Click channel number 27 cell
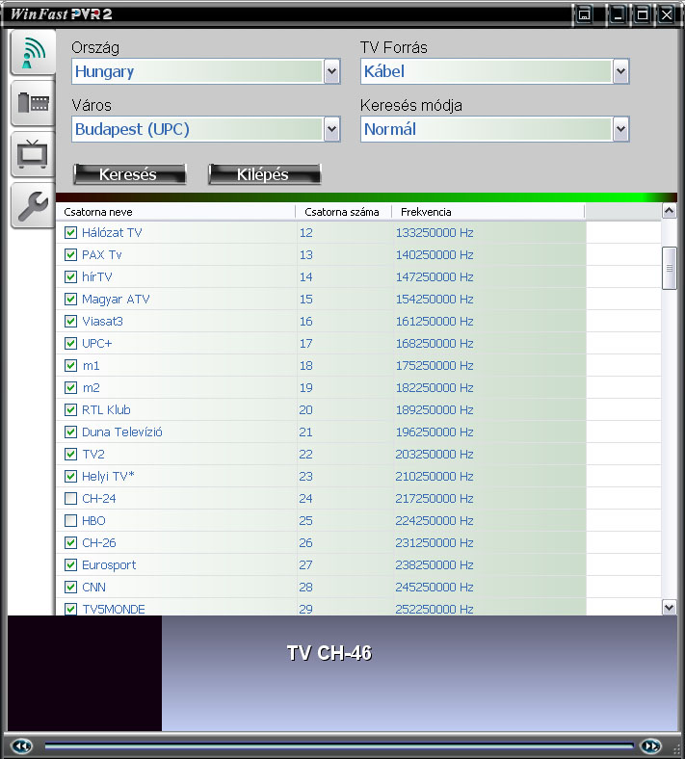This screenshot has height=759, width=685. point(306,564)
